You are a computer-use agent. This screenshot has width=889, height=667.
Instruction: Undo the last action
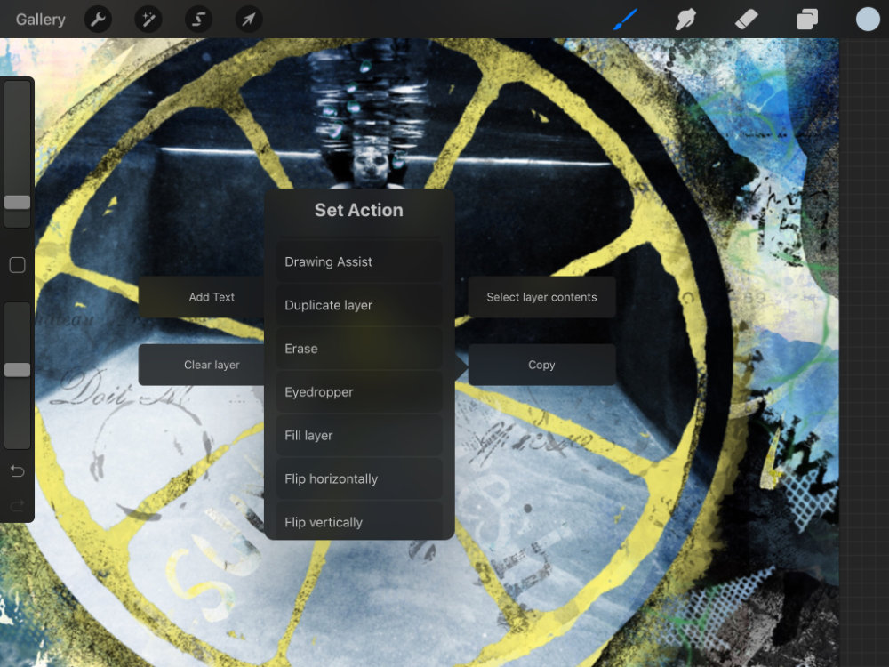pos(17,470)
